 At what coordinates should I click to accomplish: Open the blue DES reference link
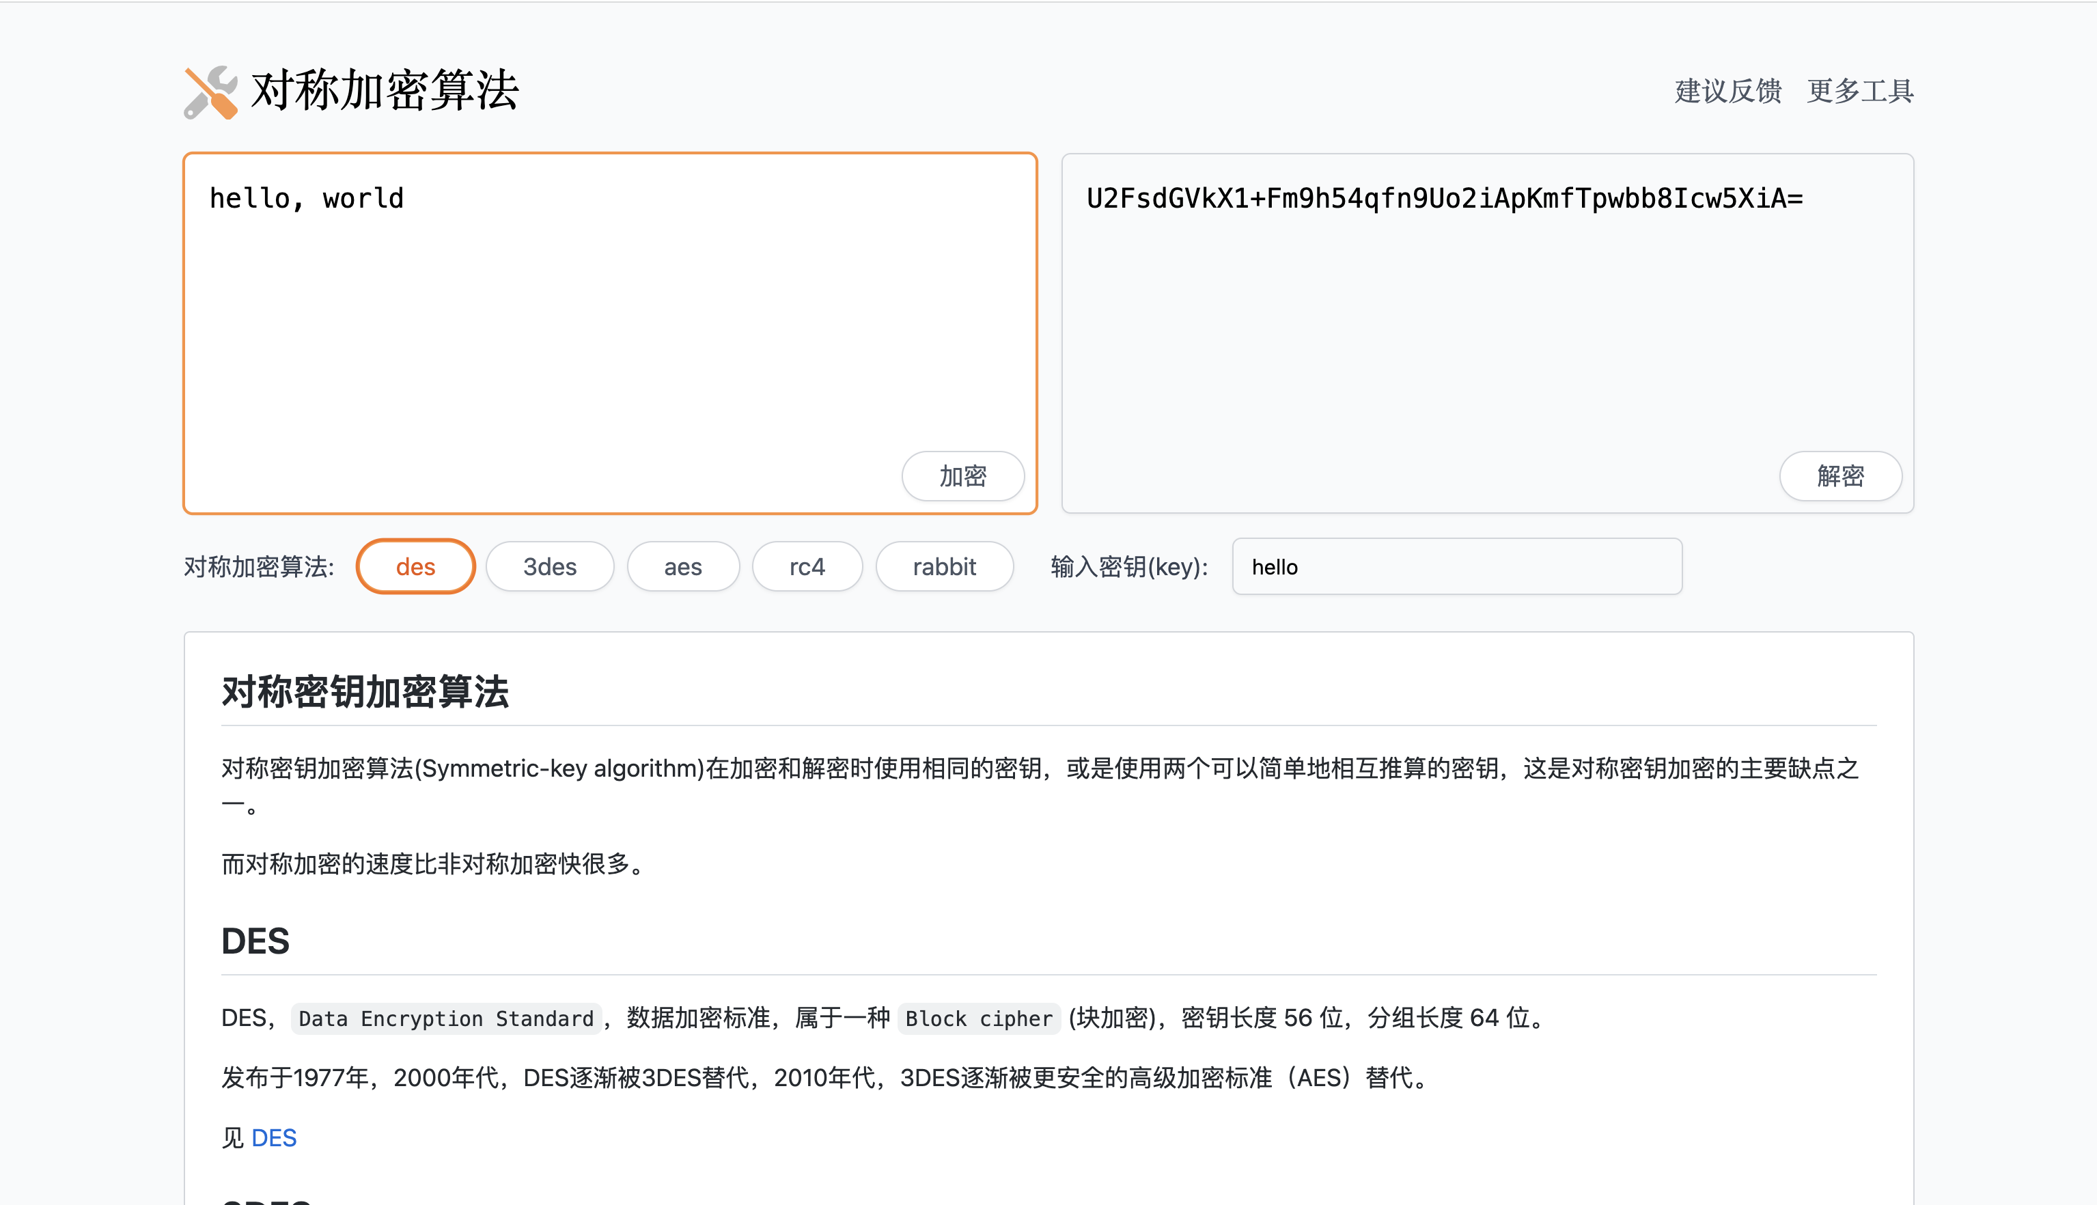[273, 1138]
